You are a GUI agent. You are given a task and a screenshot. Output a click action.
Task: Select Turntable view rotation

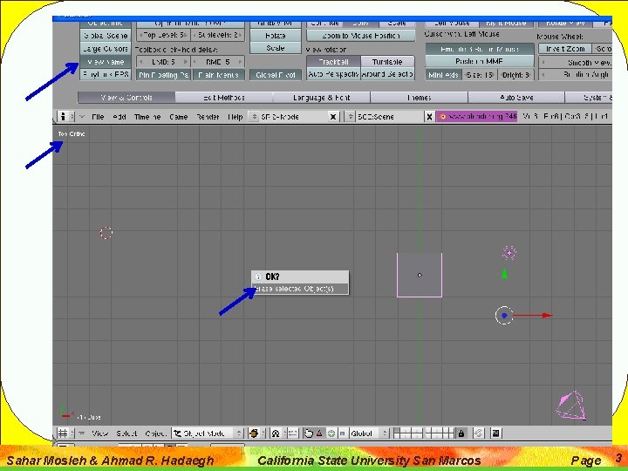(387, 62)
